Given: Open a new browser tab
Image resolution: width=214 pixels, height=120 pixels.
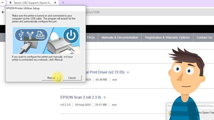Looking at the screenshot, I should tap(63, 3).
